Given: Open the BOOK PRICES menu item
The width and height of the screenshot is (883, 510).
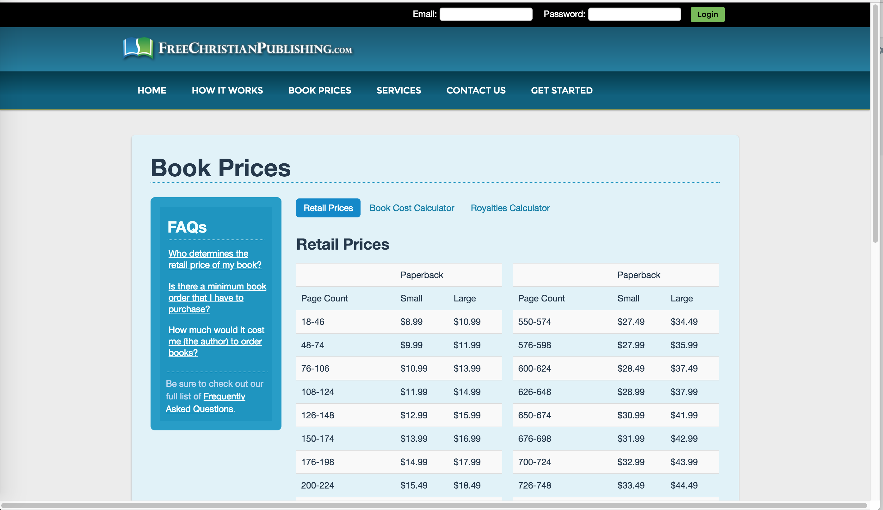Looking at the screenshot, I should tap(319, 90).
